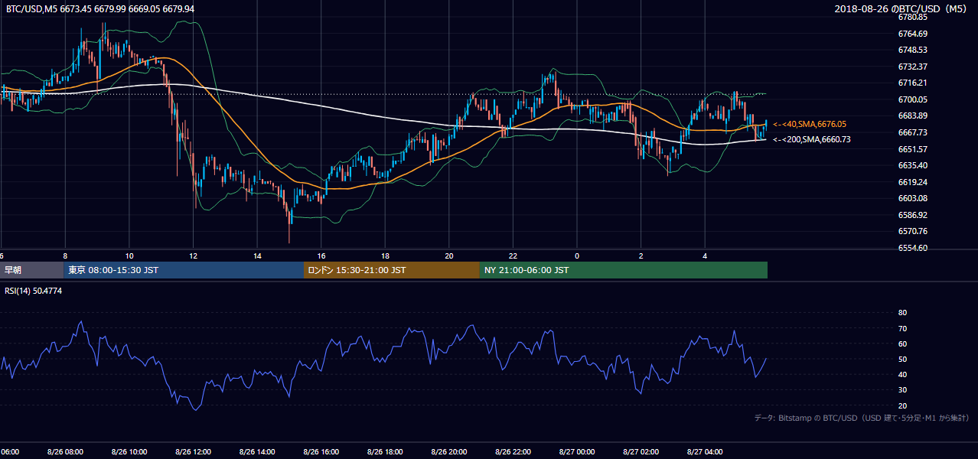Click the BTC/USD,M5 OHLC header text
This screenshot has height=459, width=978.
pos(100,9)
